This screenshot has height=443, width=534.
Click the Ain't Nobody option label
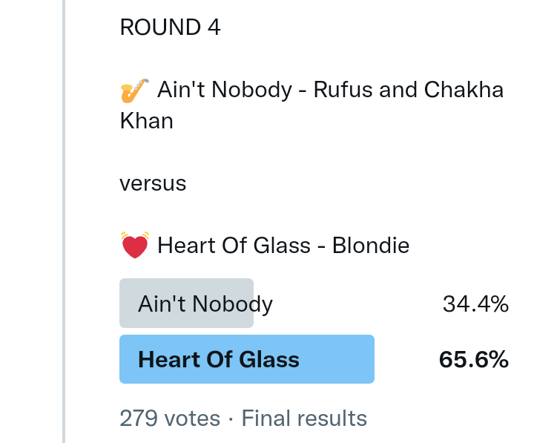click(205, 303)
